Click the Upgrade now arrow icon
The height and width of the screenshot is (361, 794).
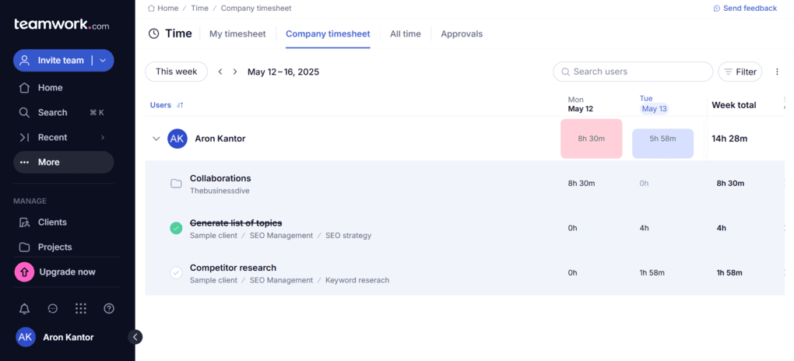point(24,272)
